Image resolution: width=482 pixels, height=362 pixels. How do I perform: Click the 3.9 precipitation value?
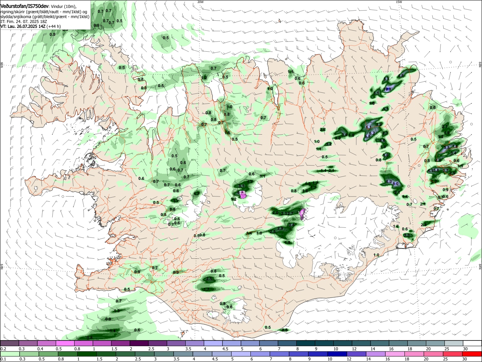tap(379, 124)
